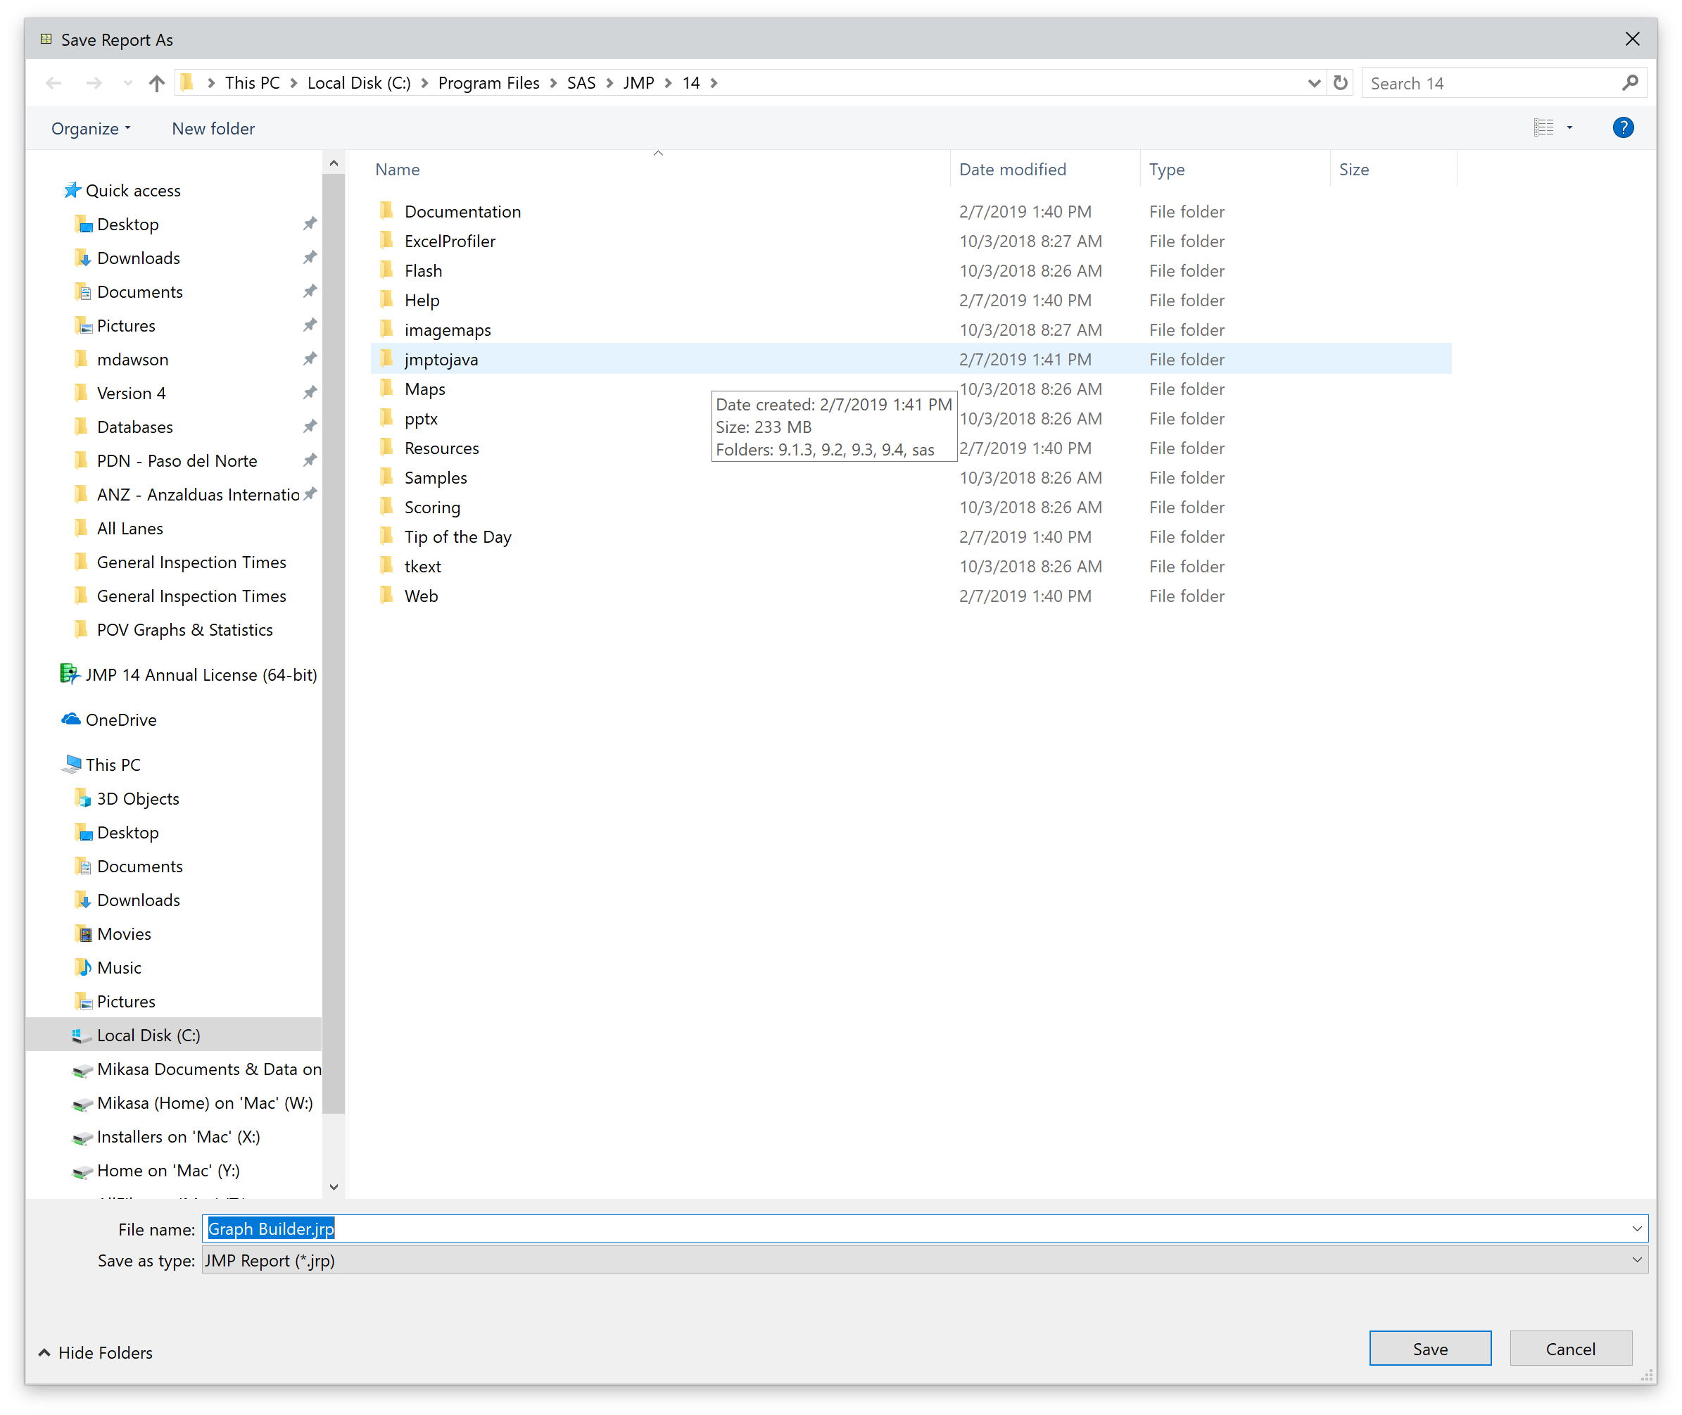The width and height of the screenshot is (1682, 1415).
Task: Open JMP 14 Annual License sidebar item
Action: click(201, 675)
